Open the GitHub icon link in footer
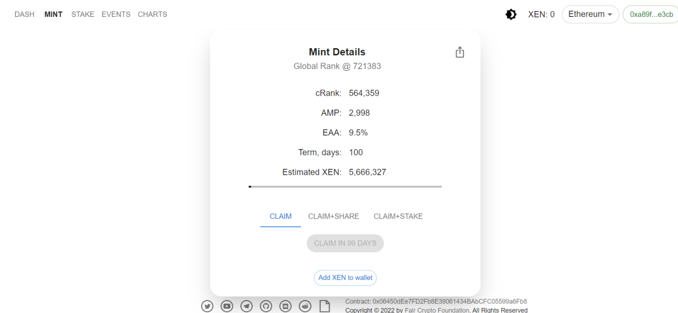This screenshot has height=313, width=678. tap(266, 306)
